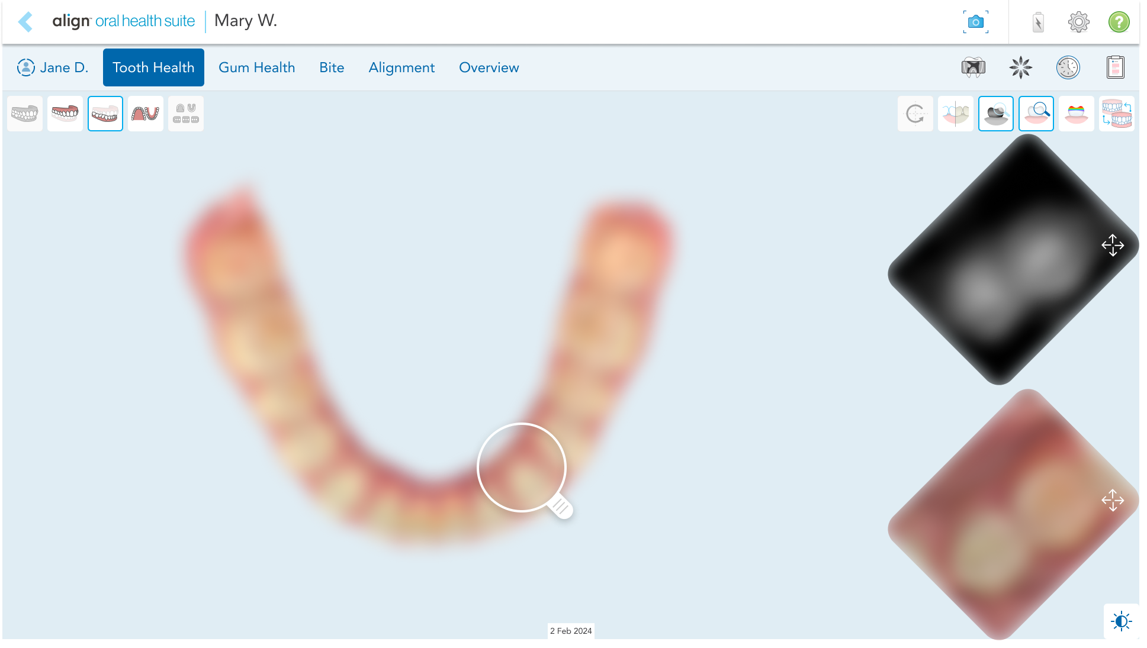Click the Jane D. user profile

(x=52, y=67)
